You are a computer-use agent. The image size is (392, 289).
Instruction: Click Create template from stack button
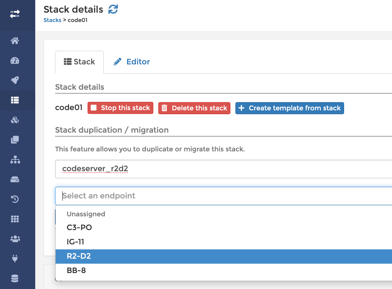290,108
